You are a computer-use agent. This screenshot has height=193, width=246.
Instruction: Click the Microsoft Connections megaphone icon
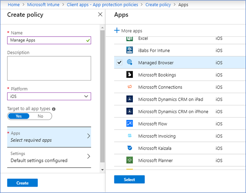click(130, 87)
